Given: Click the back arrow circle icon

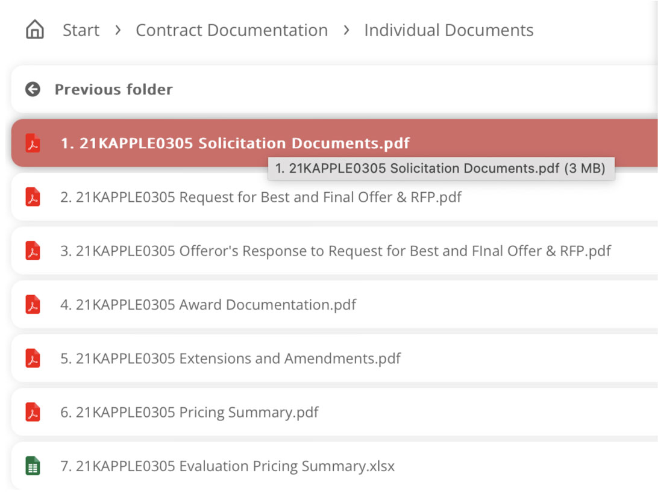Looking at the screenshot, I should coord(33,89).
